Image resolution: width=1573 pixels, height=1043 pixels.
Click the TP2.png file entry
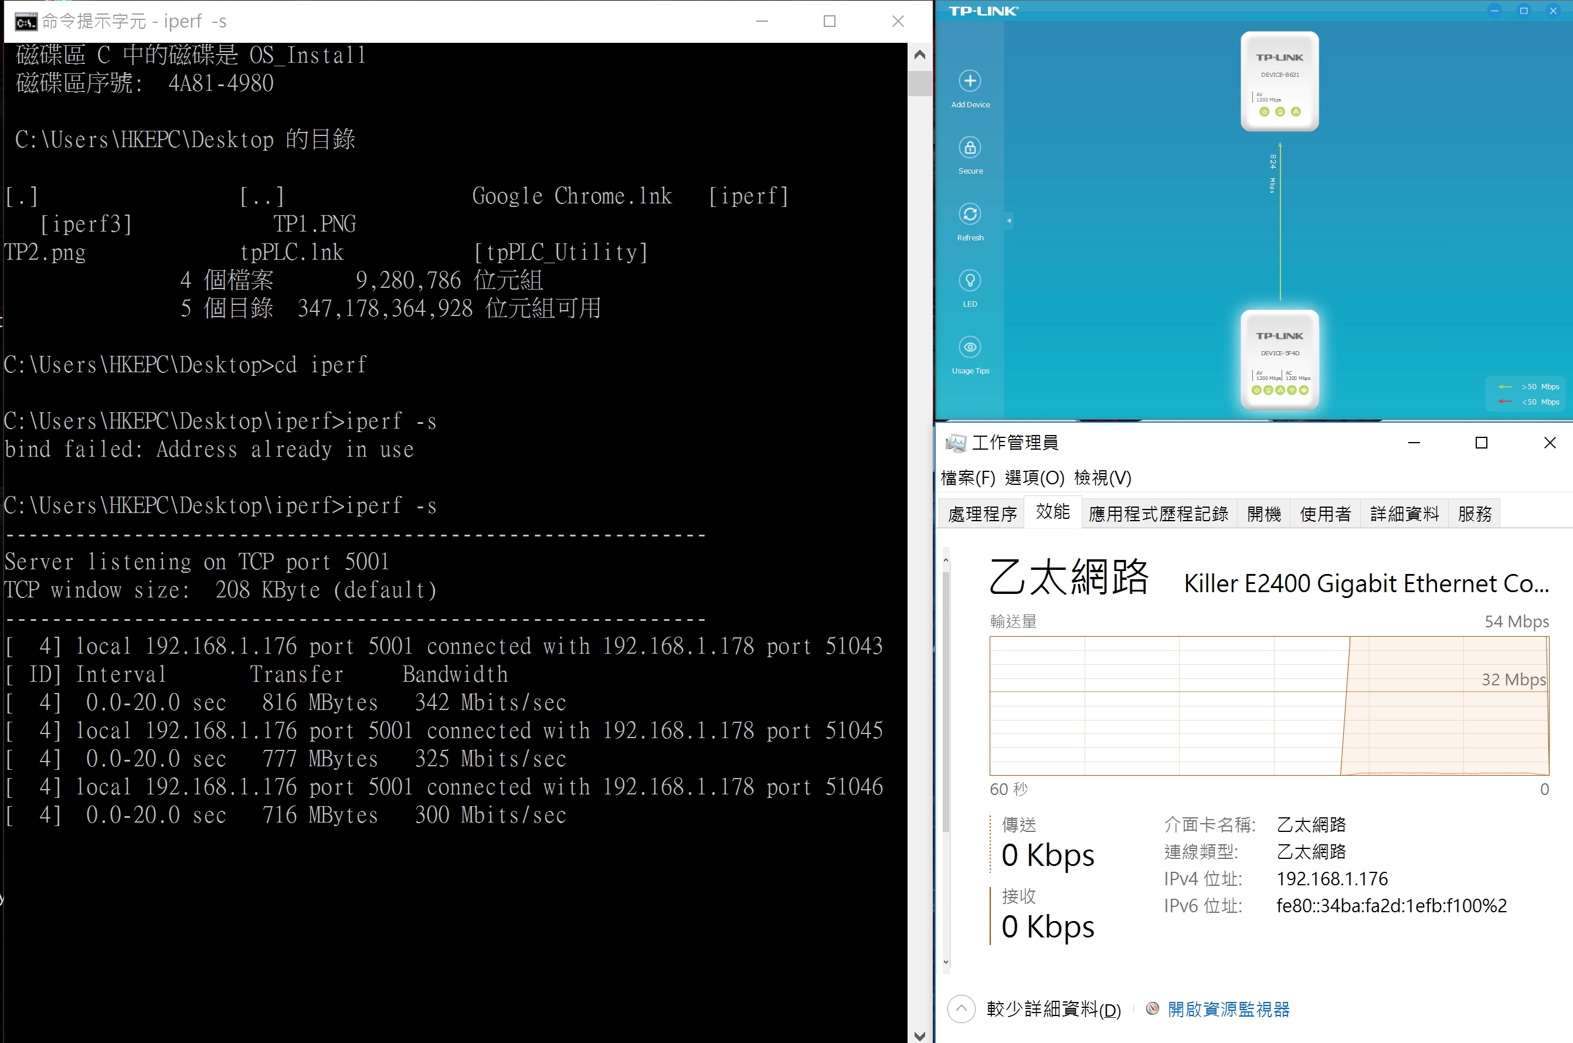pyautogui.click(x=45, y=253)
